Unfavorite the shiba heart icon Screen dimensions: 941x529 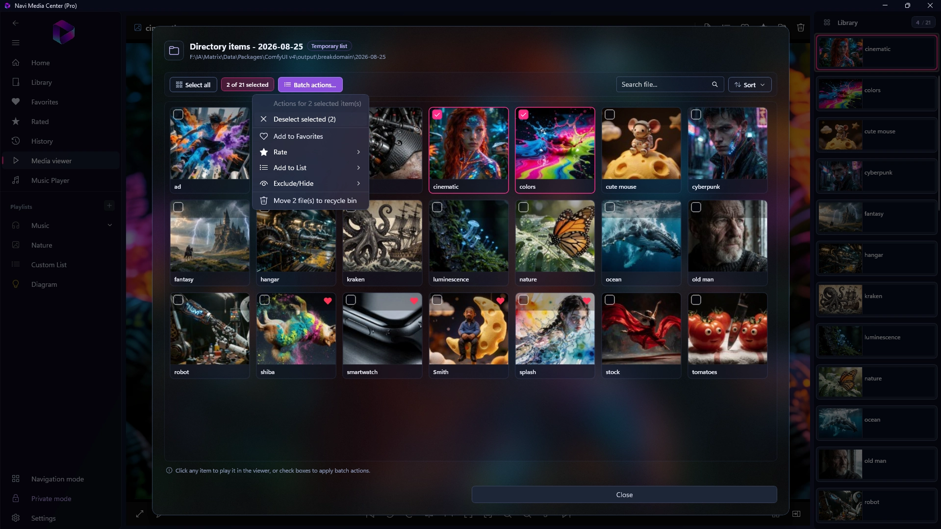coord(328,301)
